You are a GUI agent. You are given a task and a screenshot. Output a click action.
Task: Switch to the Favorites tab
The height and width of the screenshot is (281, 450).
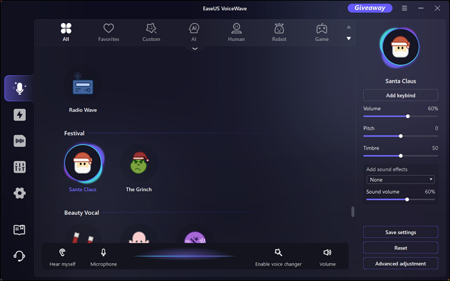coord(109,31)
